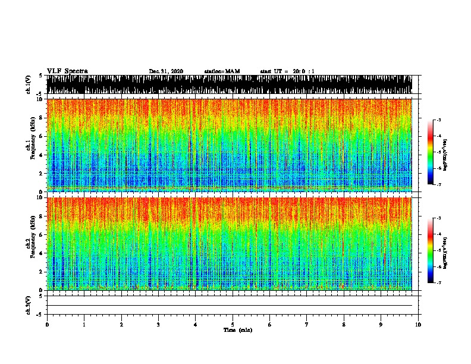
Task: Click the "Time (min)" axis label
Action: pyautogui.click(x=238, y=330)
